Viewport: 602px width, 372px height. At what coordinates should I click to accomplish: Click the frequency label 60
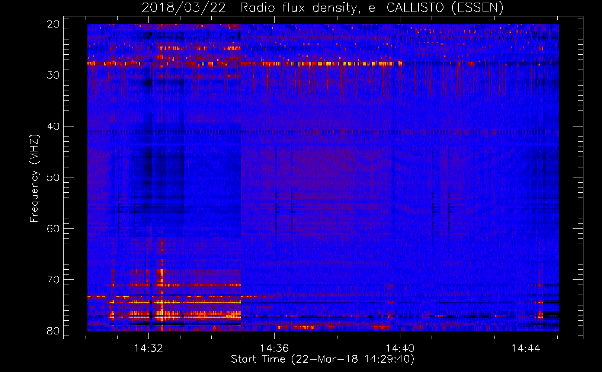click(53, 229)
